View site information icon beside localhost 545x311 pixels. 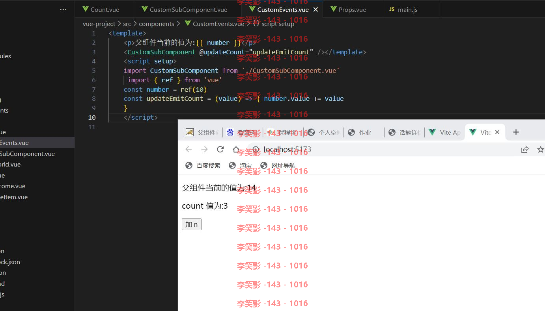pyautogui.click(x=256, y=150)
